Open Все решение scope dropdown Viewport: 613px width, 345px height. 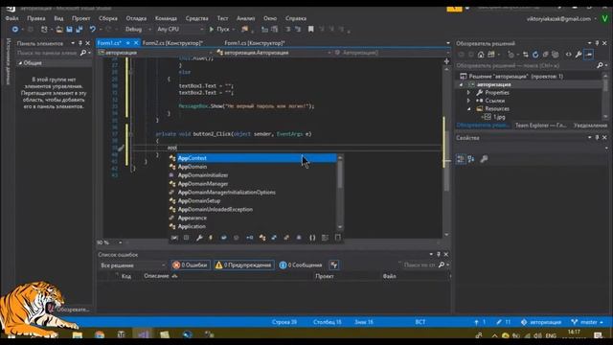[133, 265]
